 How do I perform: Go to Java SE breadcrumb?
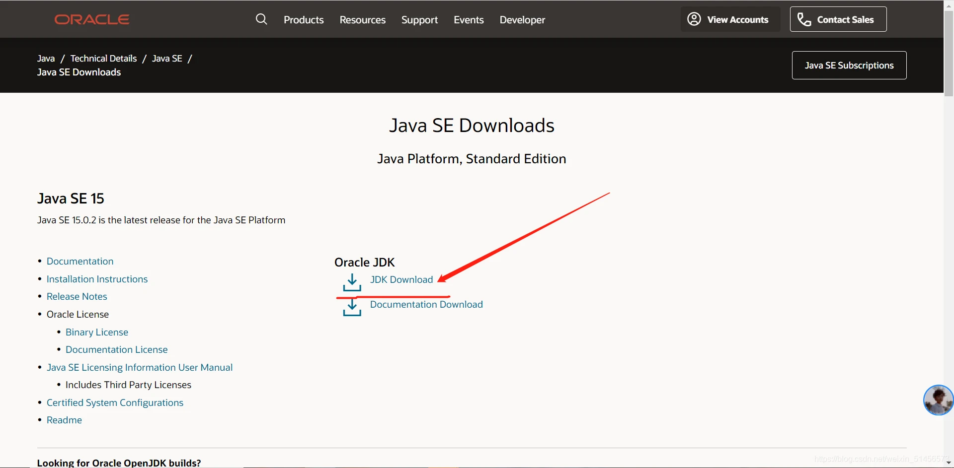tap(167, 59)
